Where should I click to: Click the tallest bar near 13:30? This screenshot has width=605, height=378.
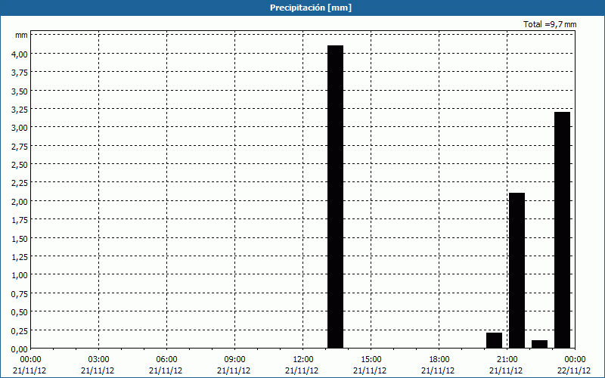pyautogui.click(x=335, y=197)
